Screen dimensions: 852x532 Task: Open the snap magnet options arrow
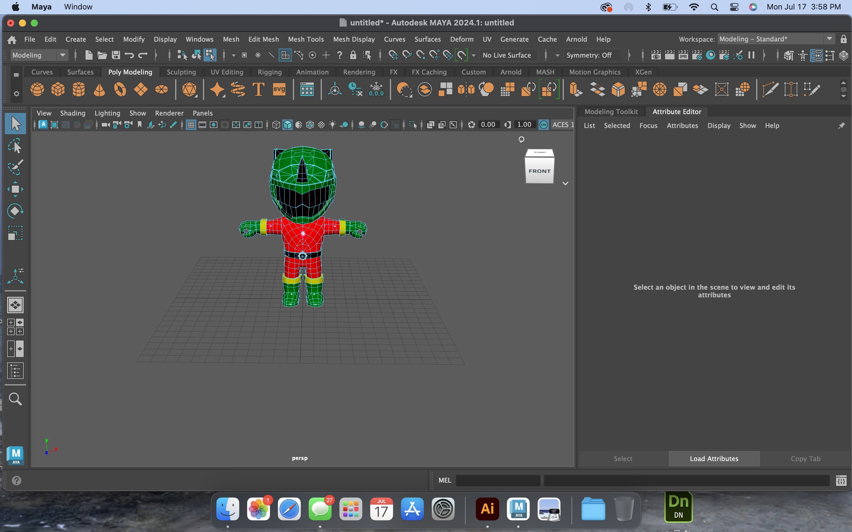[x=474, y=55]
